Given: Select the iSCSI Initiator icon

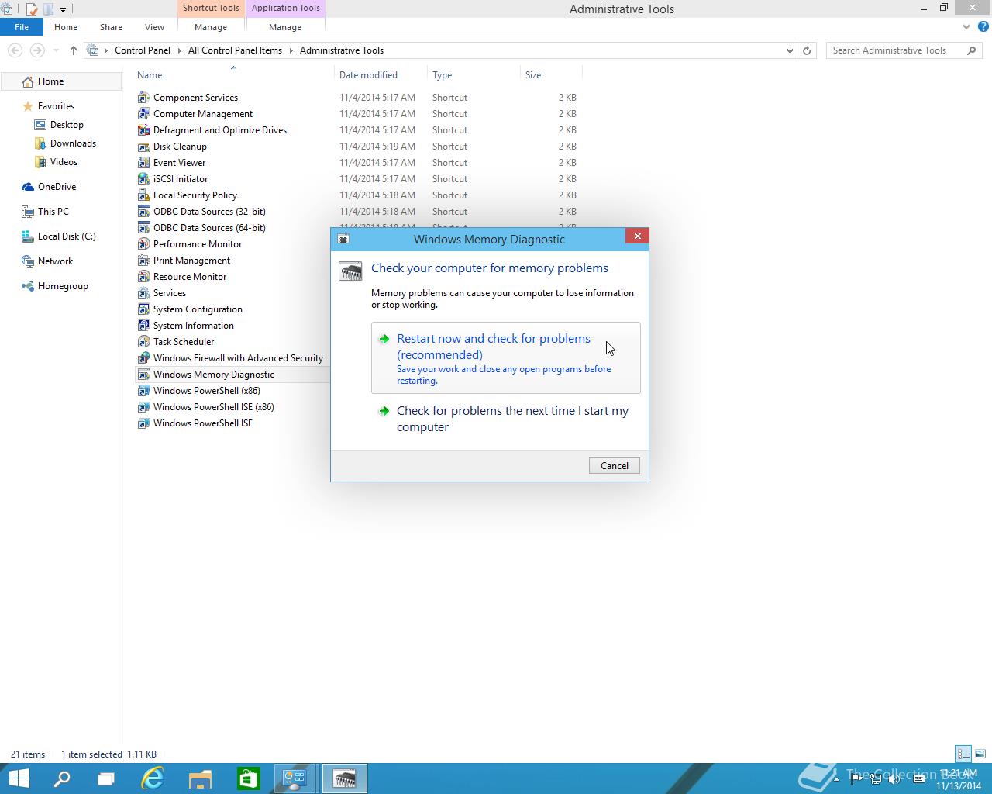Looking at the screenshot, I should (x=143, y=179).
